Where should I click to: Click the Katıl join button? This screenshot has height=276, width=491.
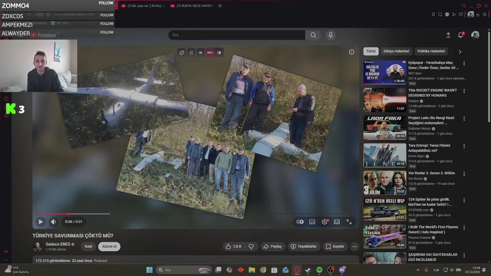pos(88,246)
